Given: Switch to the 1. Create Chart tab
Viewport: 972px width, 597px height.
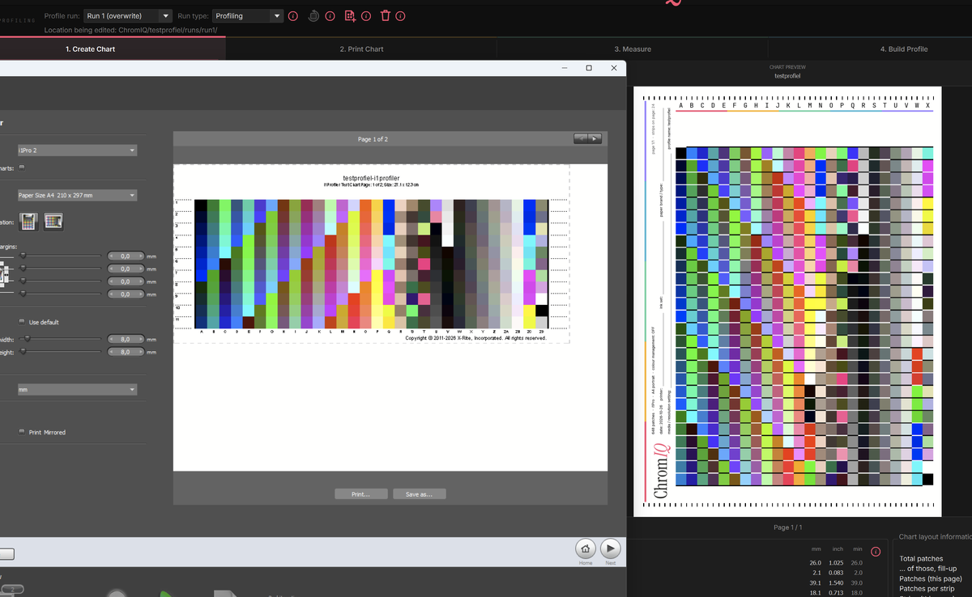Looking at the screenshot, I should coord(90,49).
